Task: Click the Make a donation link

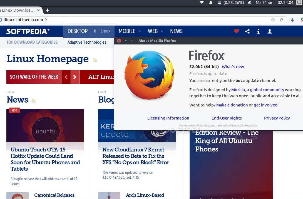Action: (232, 105)
